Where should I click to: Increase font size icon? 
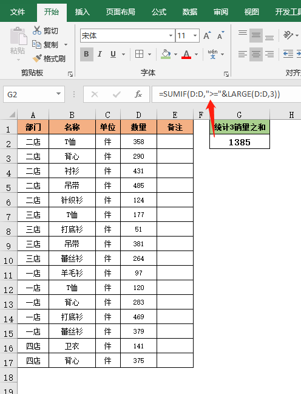pyautogui.click(x=207, y=36)
